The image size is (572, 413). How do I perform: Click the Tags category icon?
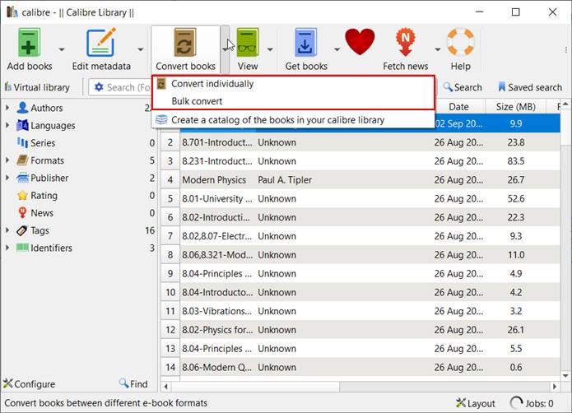[x=22, y=230]
